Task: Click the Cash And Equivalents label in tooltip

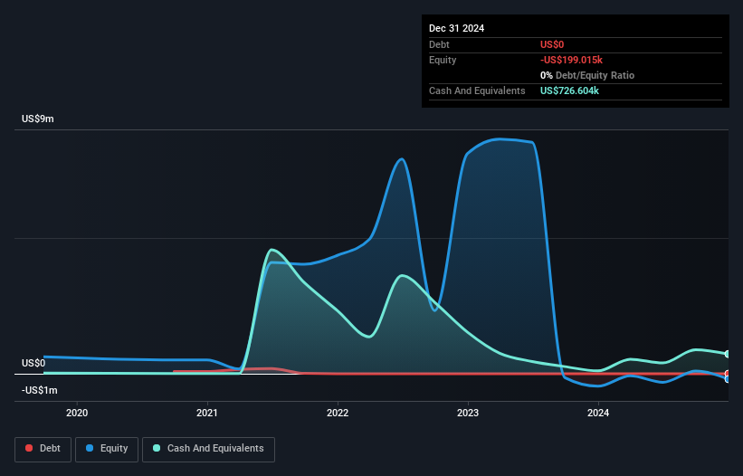Action: click(477, 90)
